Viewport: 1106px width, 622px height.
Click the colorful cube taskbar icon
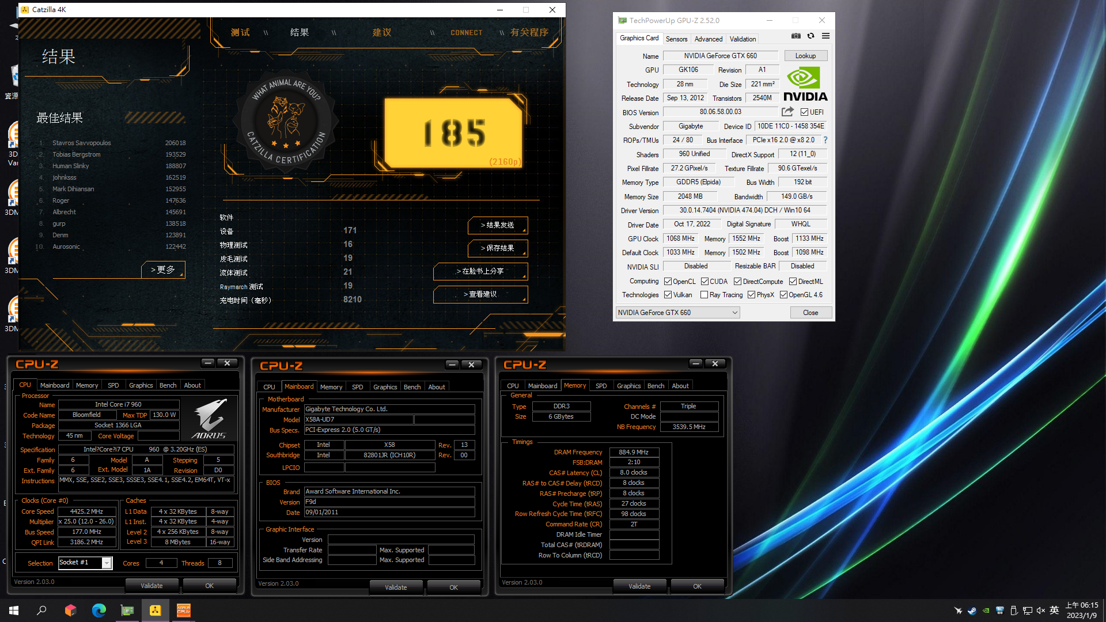point(70,610)
